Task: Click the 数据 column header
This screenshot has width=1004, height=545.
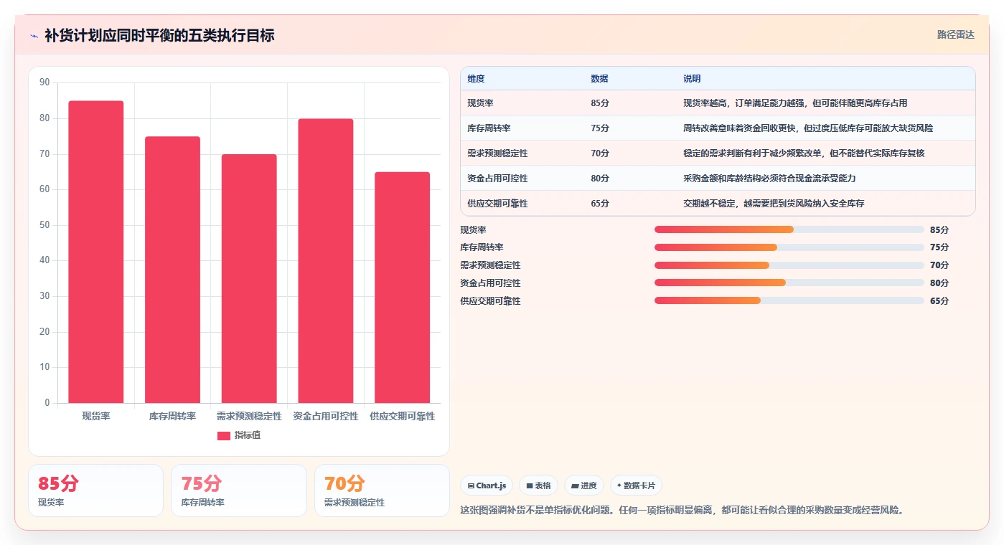Action: click(599, 79)
